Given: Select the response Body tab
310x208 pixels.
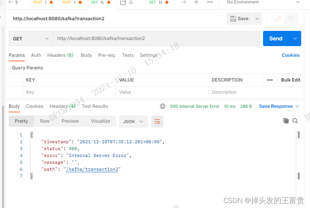Looking at the screenshot, I should (x=14, y=106).
